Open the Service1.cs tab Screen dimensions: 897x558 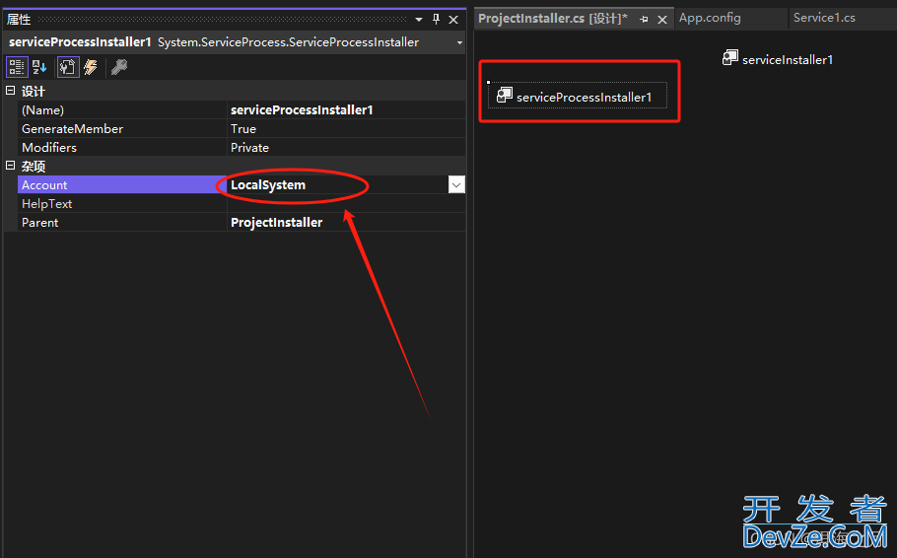pos(824,18)
